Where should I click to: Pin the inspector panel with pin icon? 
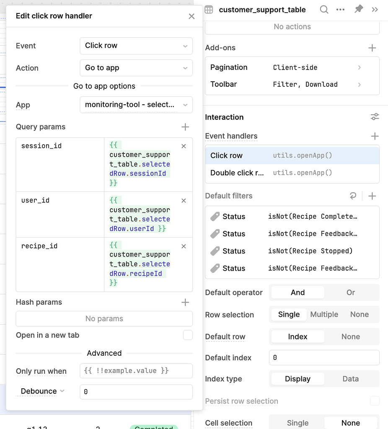coord(358,10)
